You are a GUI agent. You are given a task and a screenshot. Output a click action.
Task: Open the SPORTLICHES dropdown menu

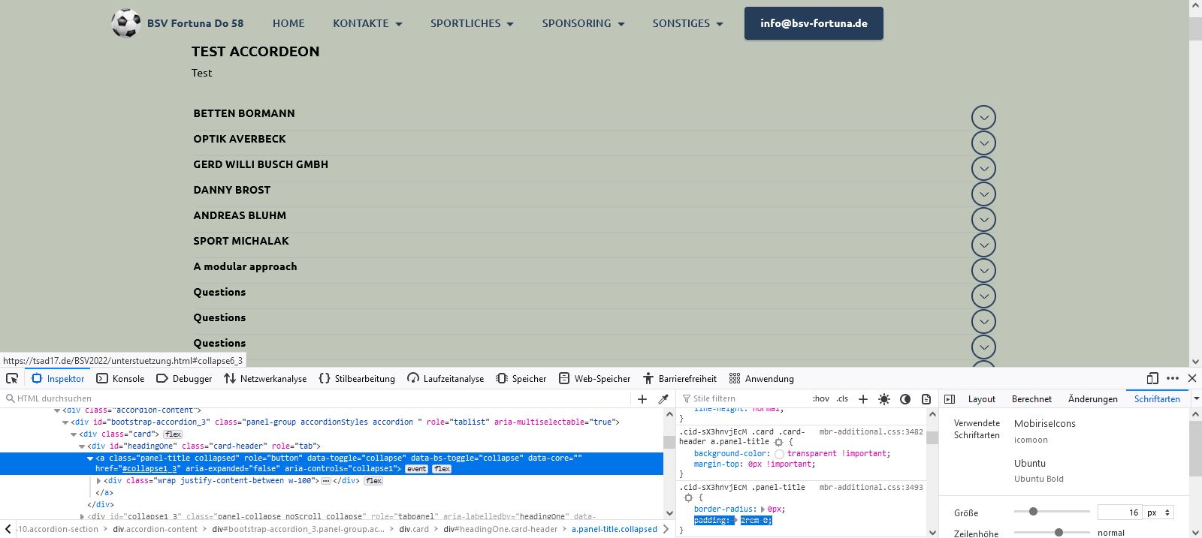tap(472, 23)
